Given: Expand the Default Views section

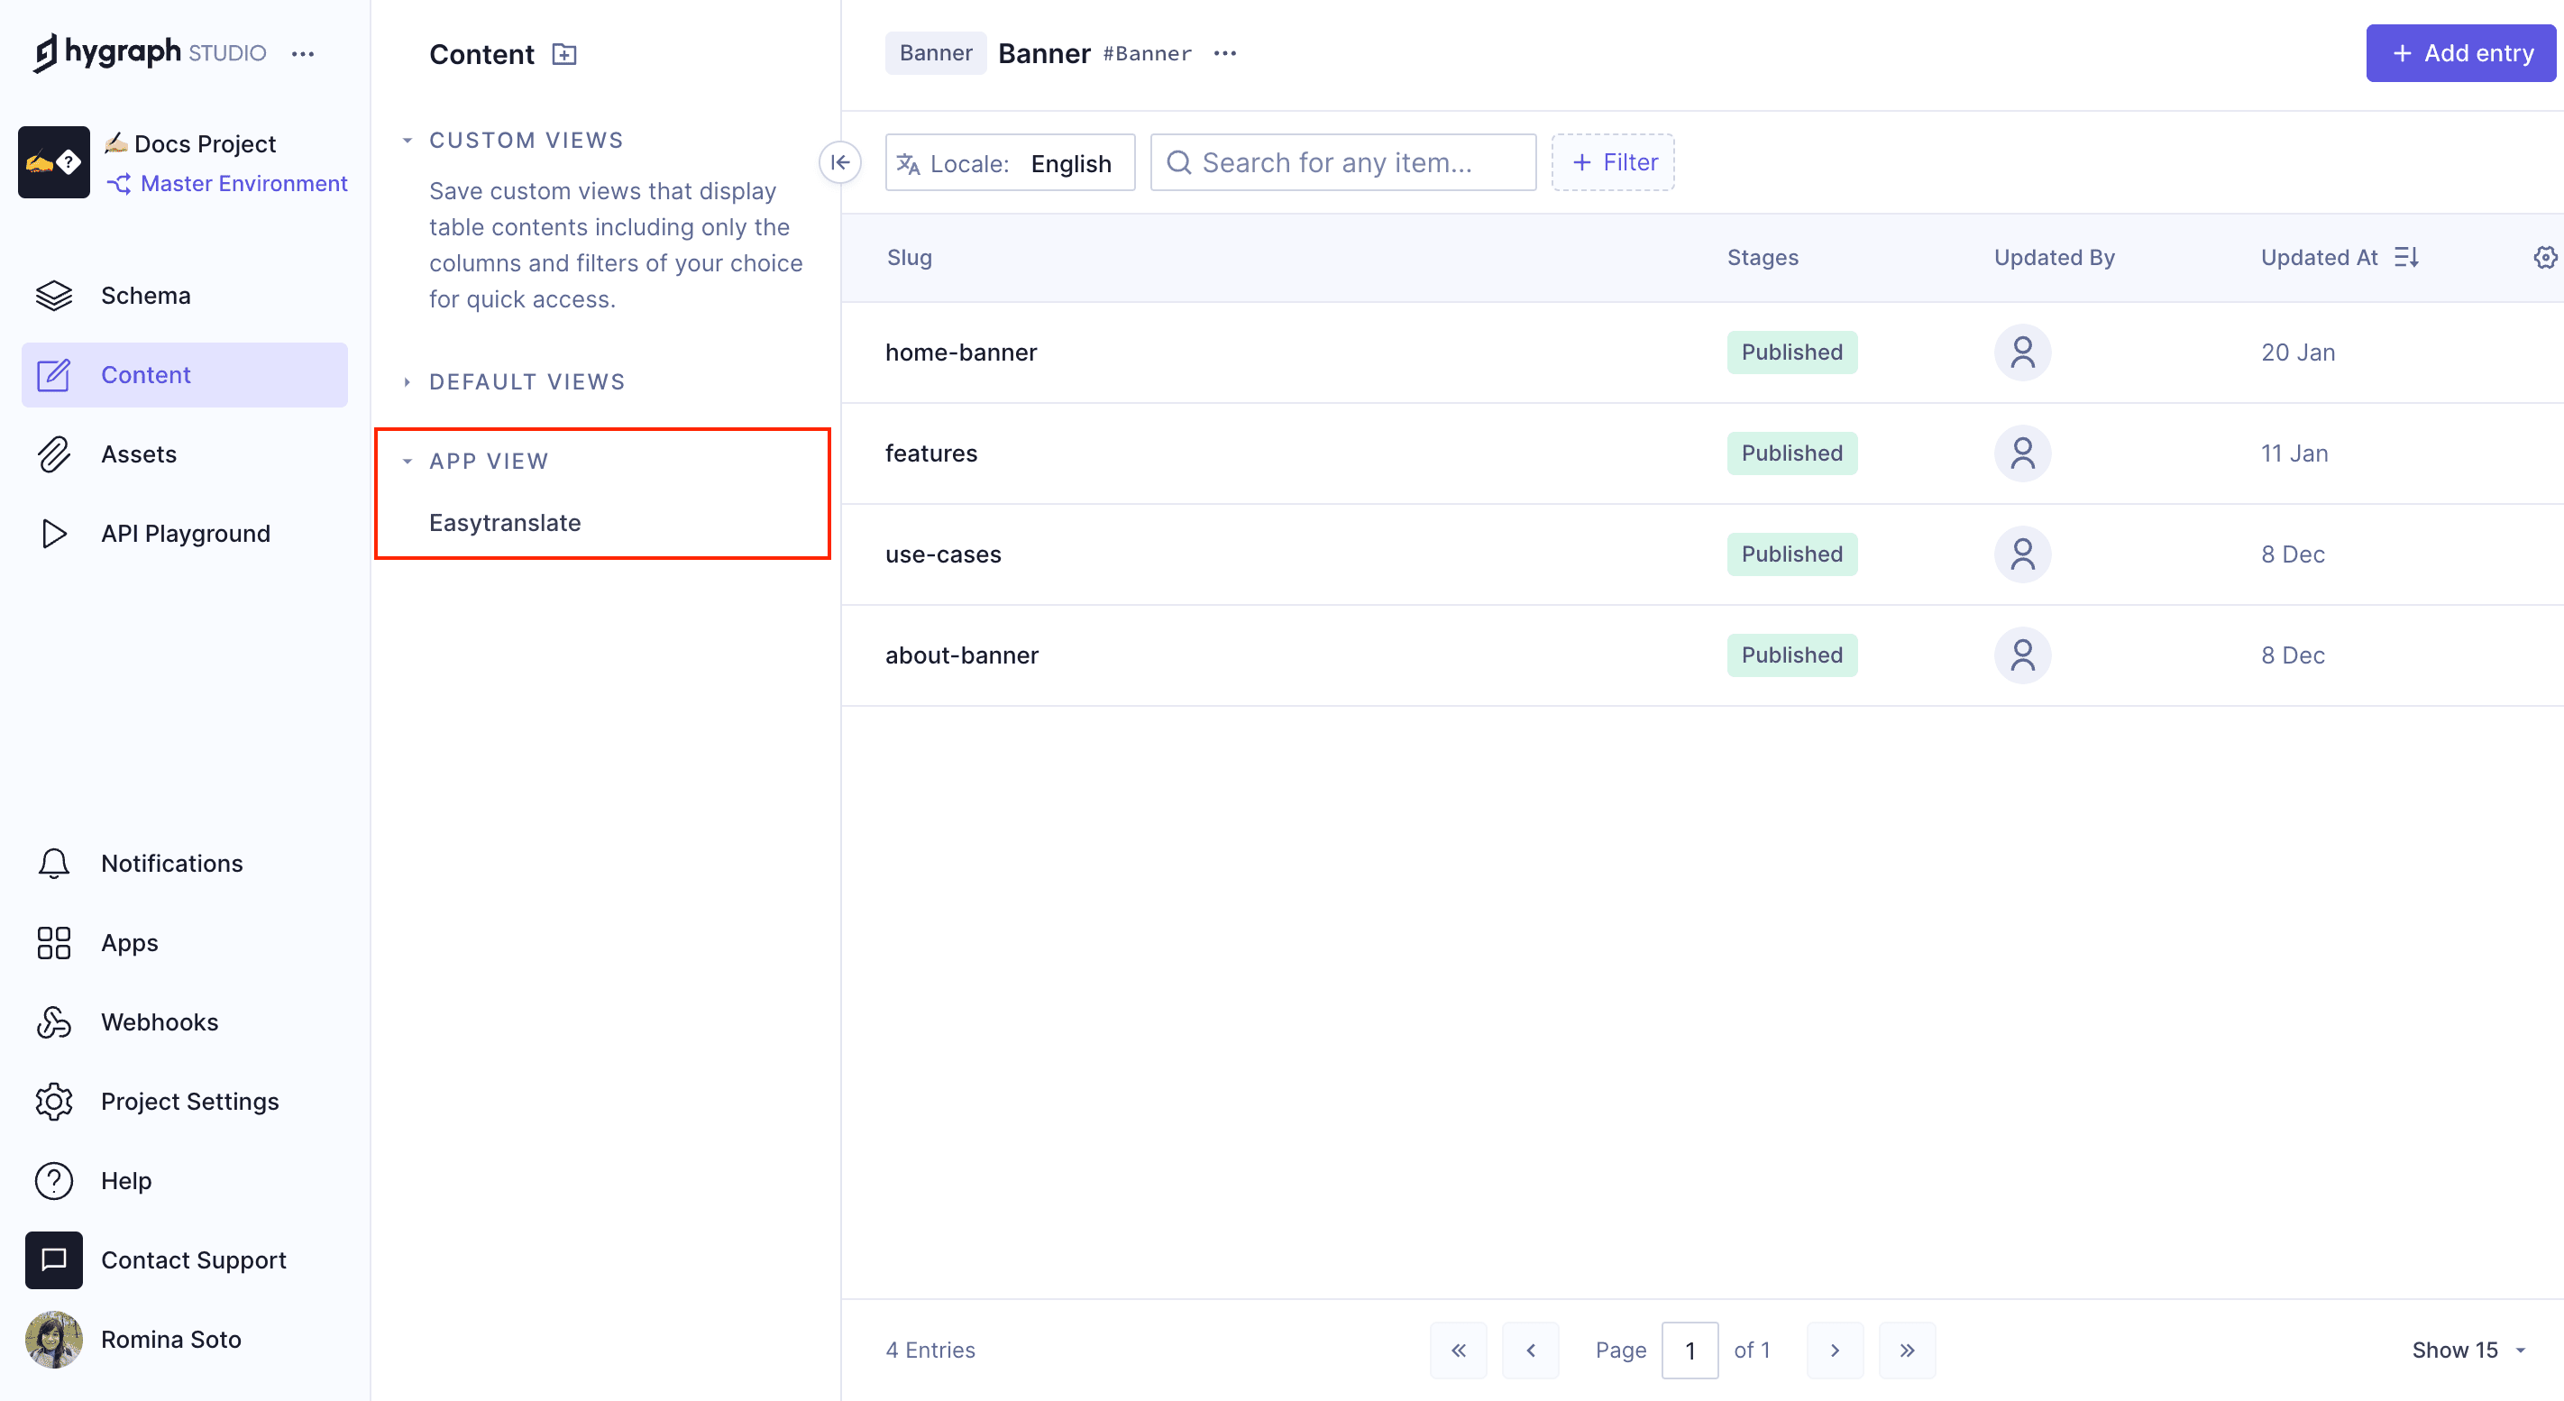Looking at the screenshot, I should tap(407, 381).
